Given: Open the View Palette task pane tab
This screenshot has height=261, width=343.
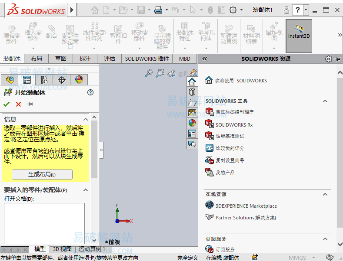Looking at the screenshot, I should (192, 113).
